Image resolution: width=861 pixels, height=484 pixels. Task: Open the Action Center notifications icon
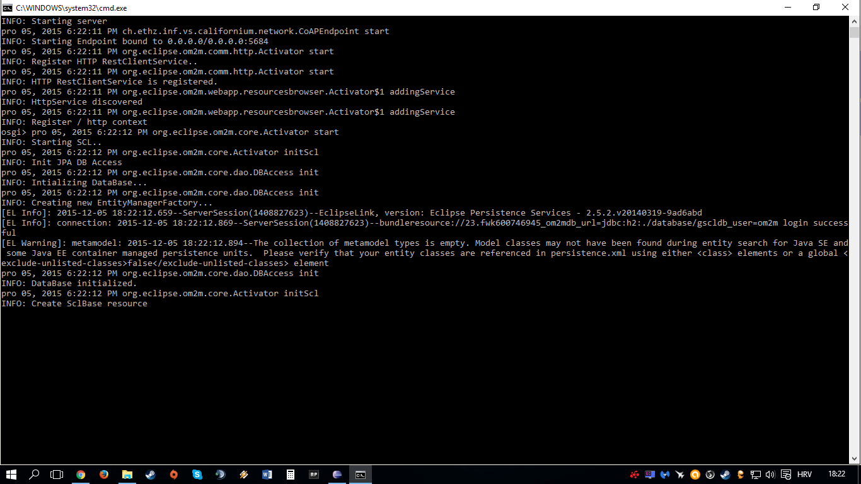point(786,475)
